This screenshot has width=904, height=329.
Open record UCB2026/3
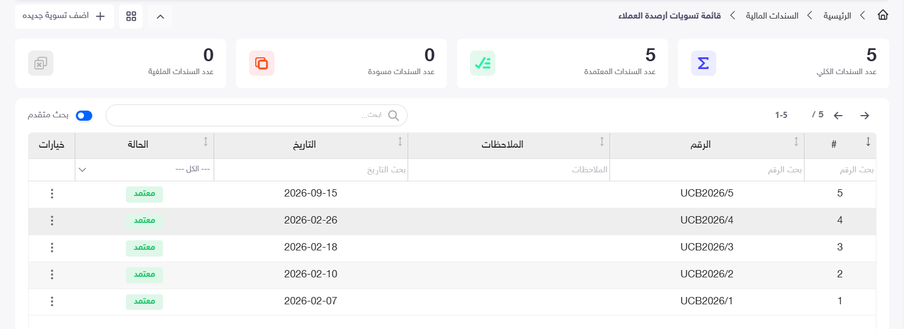pyautogui.click(x=707, y=247)
